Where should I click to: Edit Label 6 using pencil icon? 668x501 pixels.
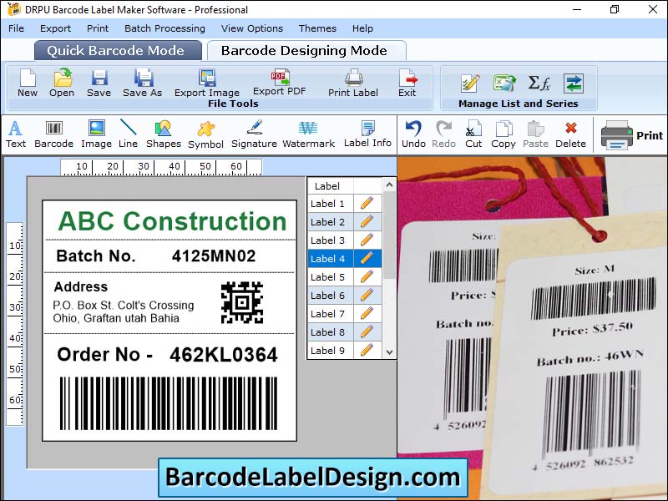click(x=366, y=296)
